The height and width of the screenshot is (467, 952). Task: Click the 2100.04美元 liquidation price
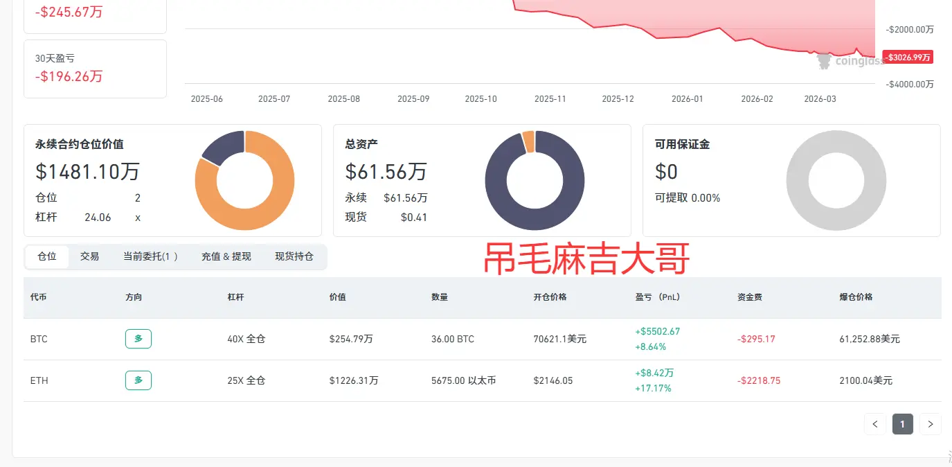click(x=865, y=381)
